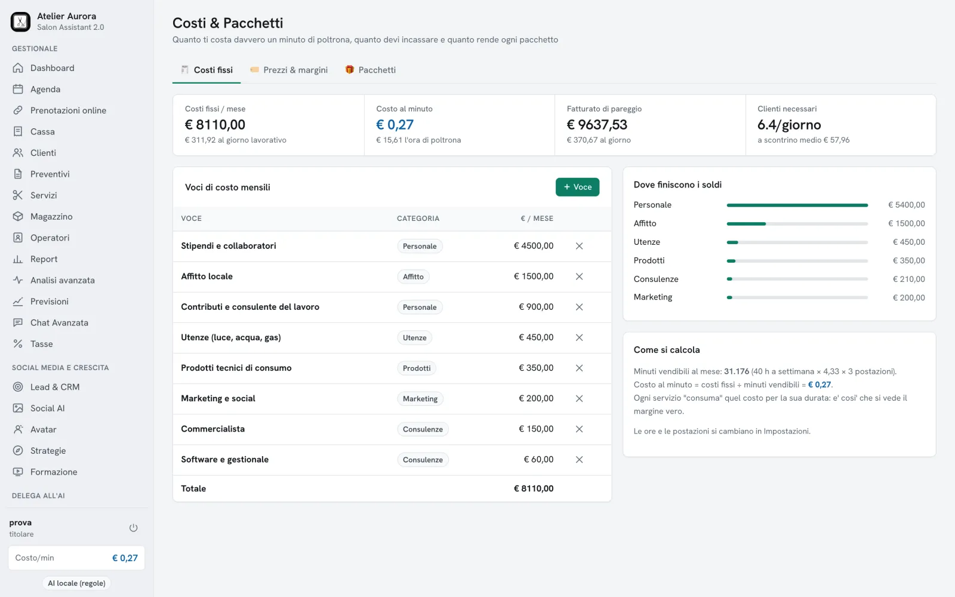Click the Personale tag on Stipendi row

tap(420, 246)
